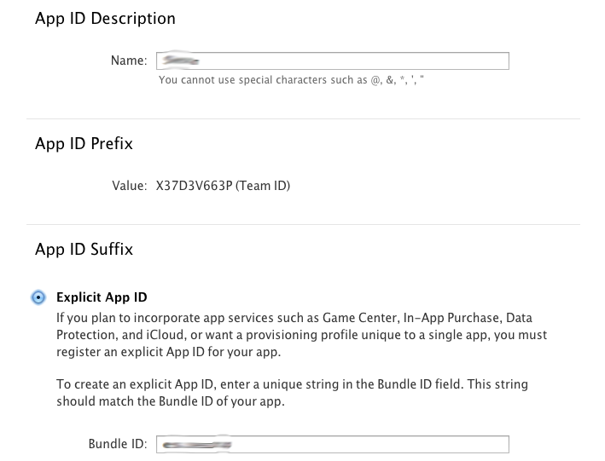Click the "Bundle ID:" field label
The width and height of the screenshot is (605, 461).
[x=118, y=444]
